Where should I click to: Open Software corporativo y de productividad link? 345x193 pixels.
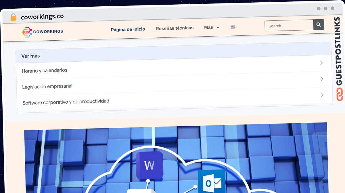(x=66, y=102)
